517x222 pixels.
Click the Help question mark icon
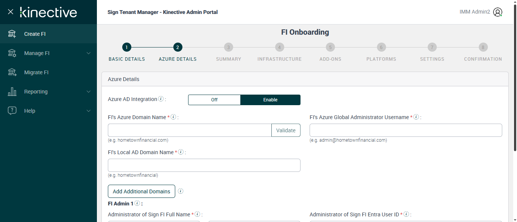[x=12, y=111]
